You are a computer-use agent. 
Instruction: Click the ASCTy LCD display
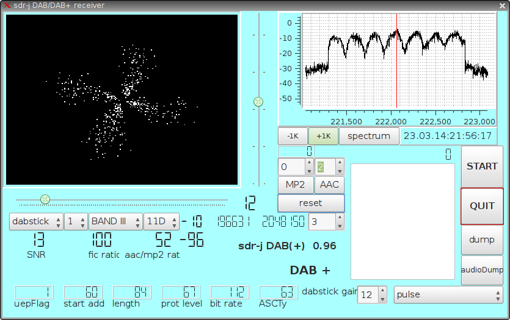(279, 292)
